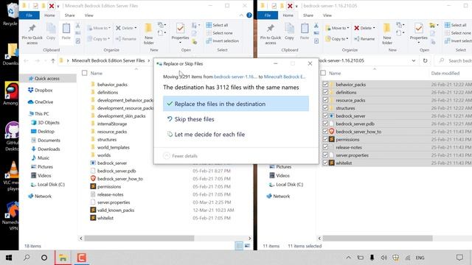Switch to View tab in right window
Viewport: 472px width, 265px height.
click(327, 15)
